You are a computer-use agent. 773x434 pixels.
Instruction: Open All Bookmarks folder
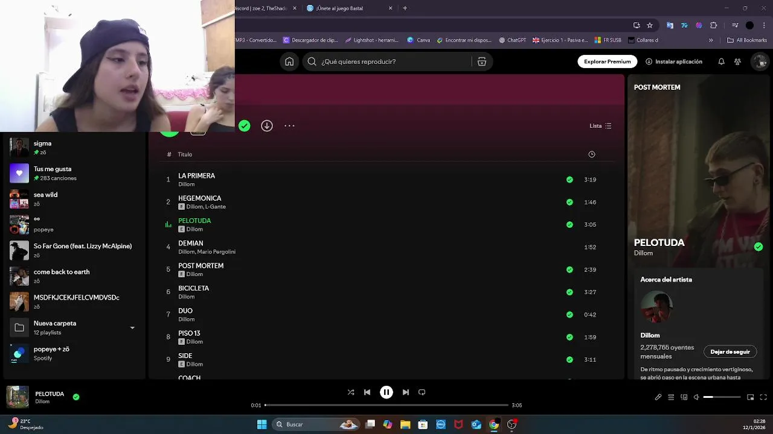[x=746, y=40]
